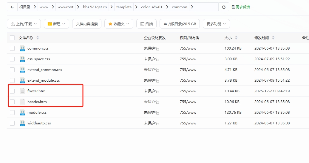This screenshot has height=163, width=309.
Task: Open the 上传/下载 dropdown
Action: click(x=24, y=24)
